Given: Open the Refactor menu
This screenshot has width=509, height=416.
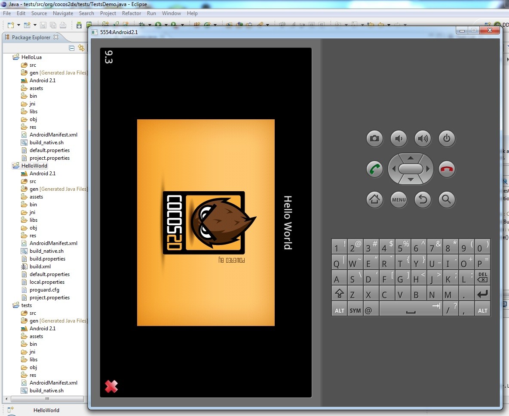Looking at the screenshot, I should pos(132,13).
